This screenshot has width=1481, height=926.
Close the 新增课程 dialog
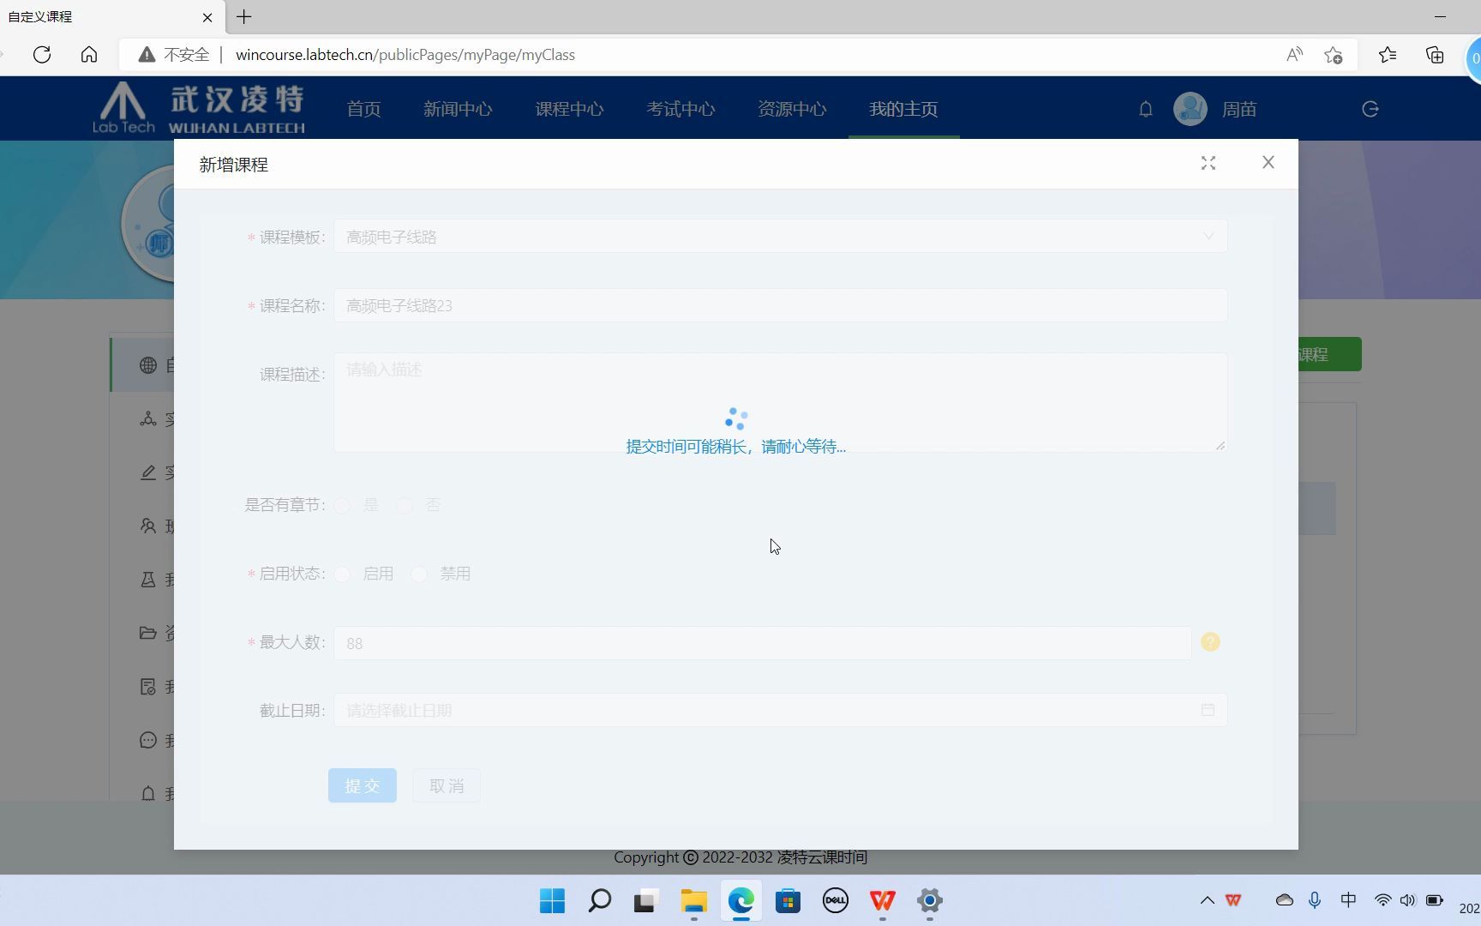(x=1268, y=162)
